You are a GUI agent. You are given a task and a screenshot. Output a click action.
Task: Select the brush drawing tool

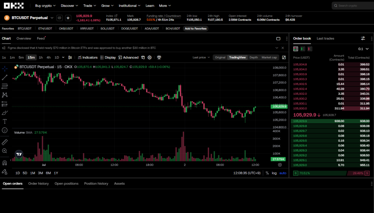pos(4,113)
